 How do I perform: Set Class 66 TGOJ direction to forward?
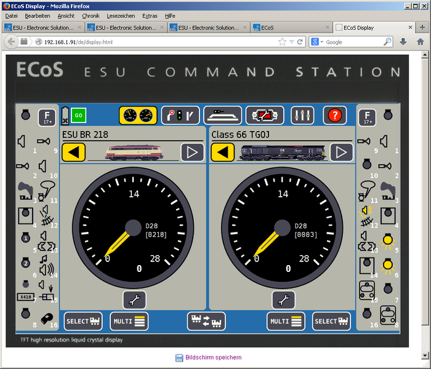tap(341, 152)
